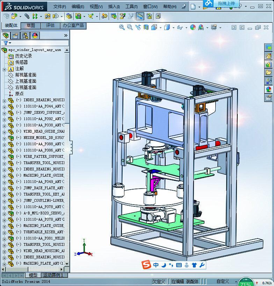The width and height of the screenshot is (274, 286).
Task: Open the View Orientation dropdown arrow
Action: [160, 28]
